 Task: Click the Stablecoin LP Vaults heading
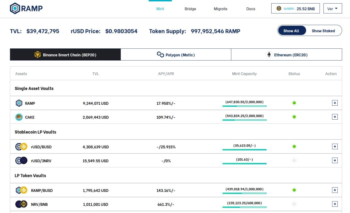point(36,132)
